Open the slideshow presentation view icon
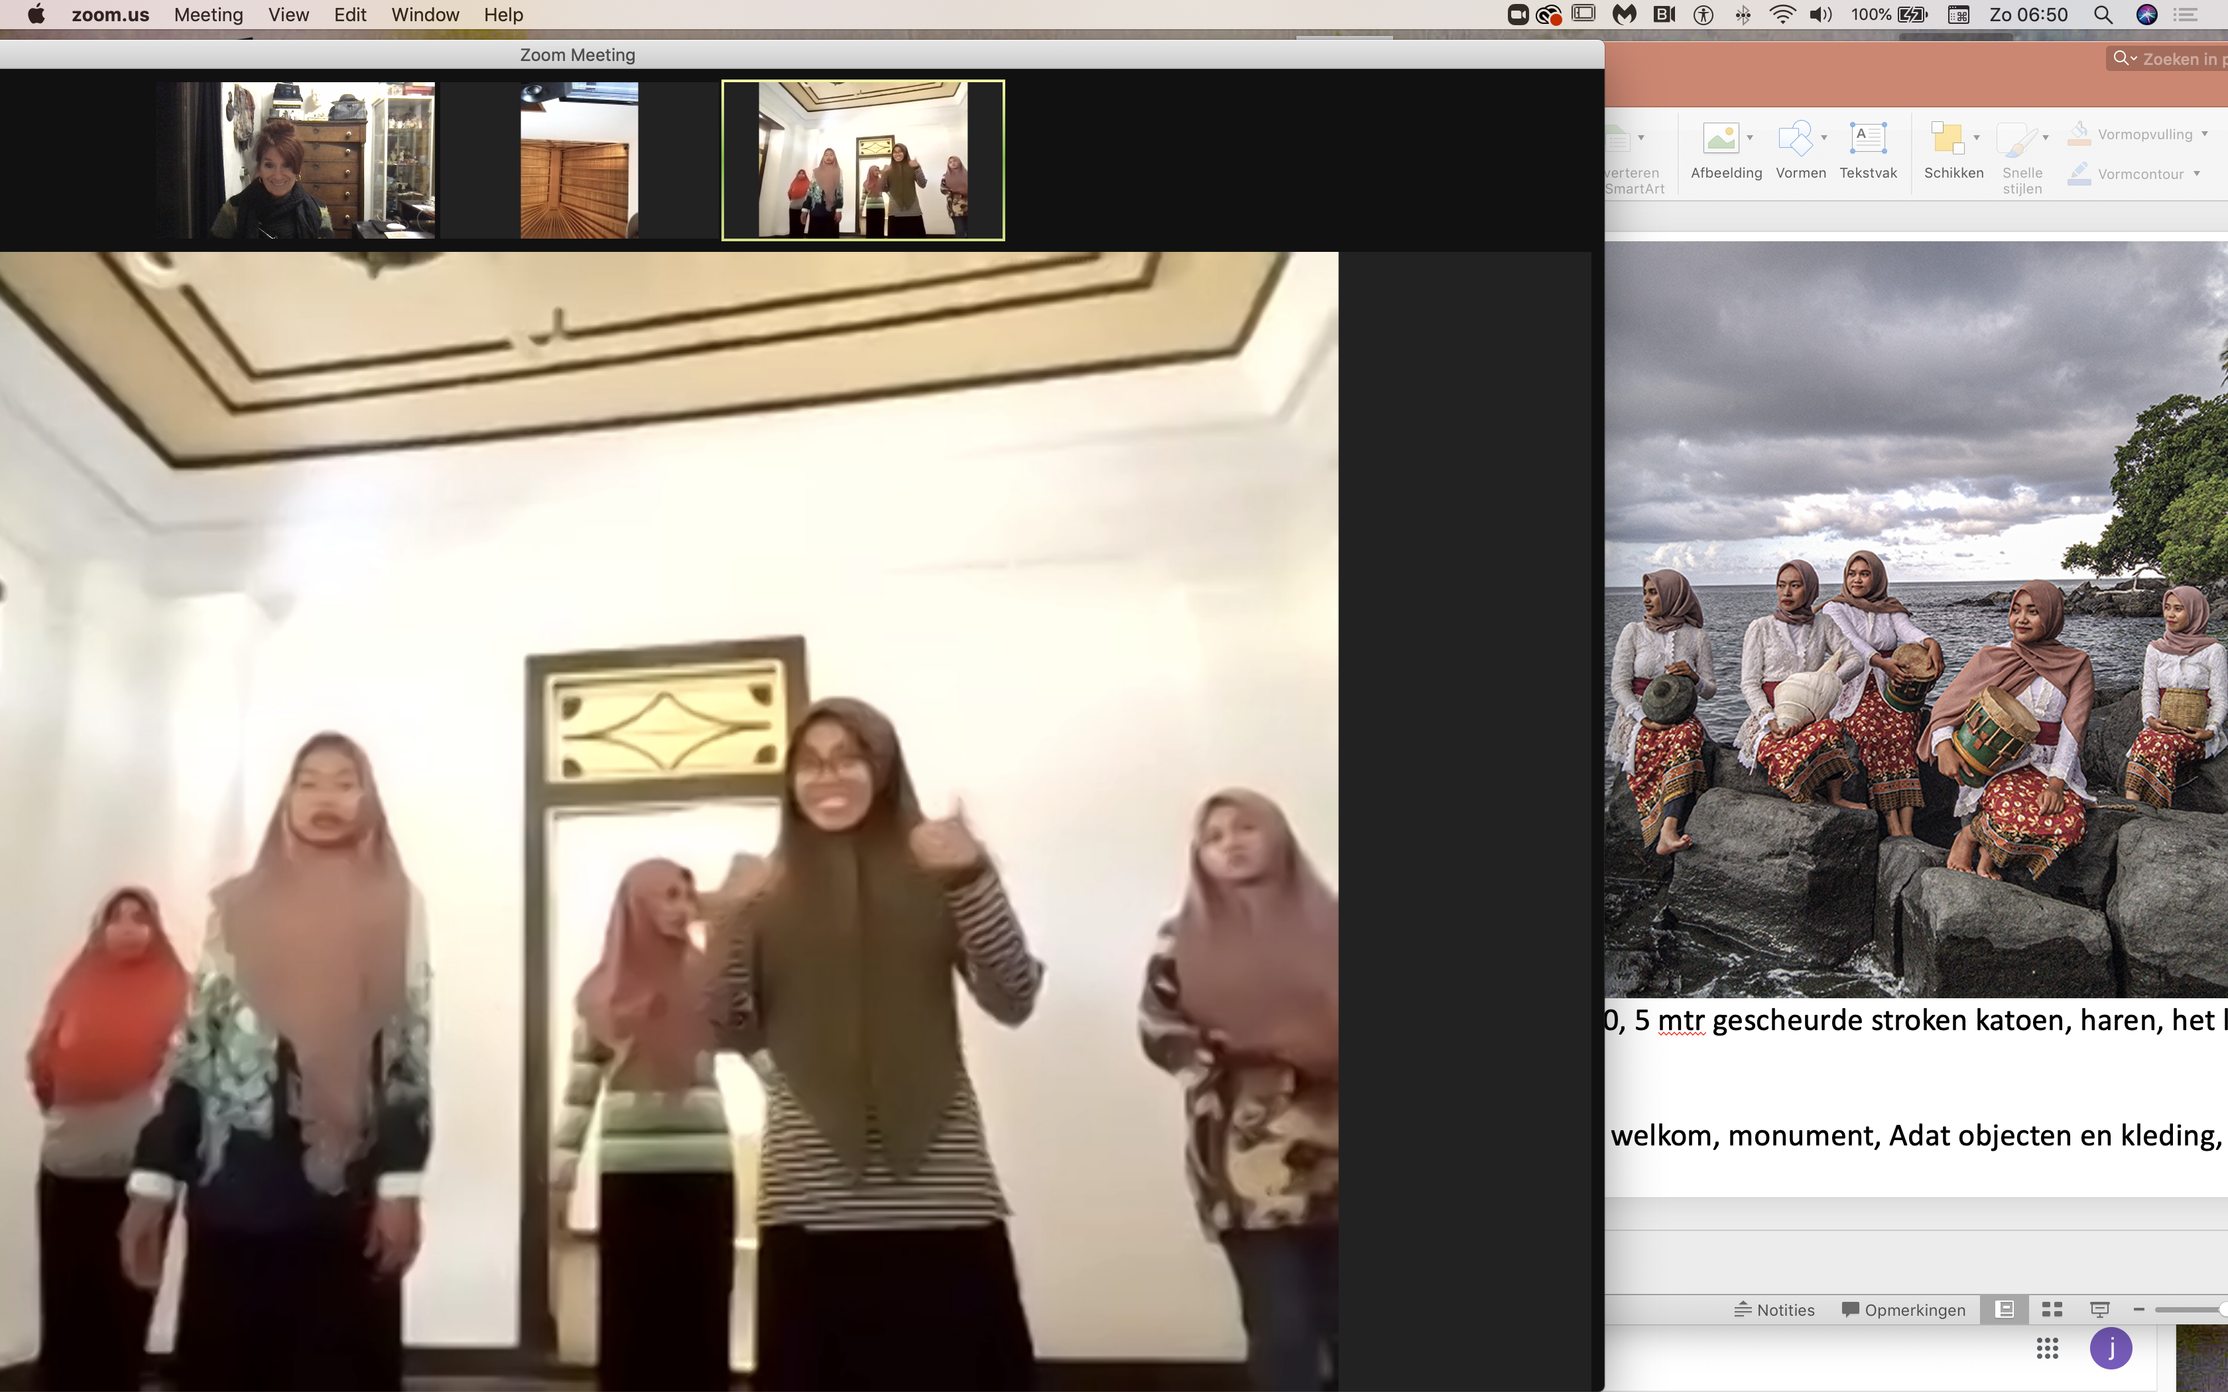Image resolution: width=2228 pixels, height=1392 pixels. [x=2099, y=1309]
